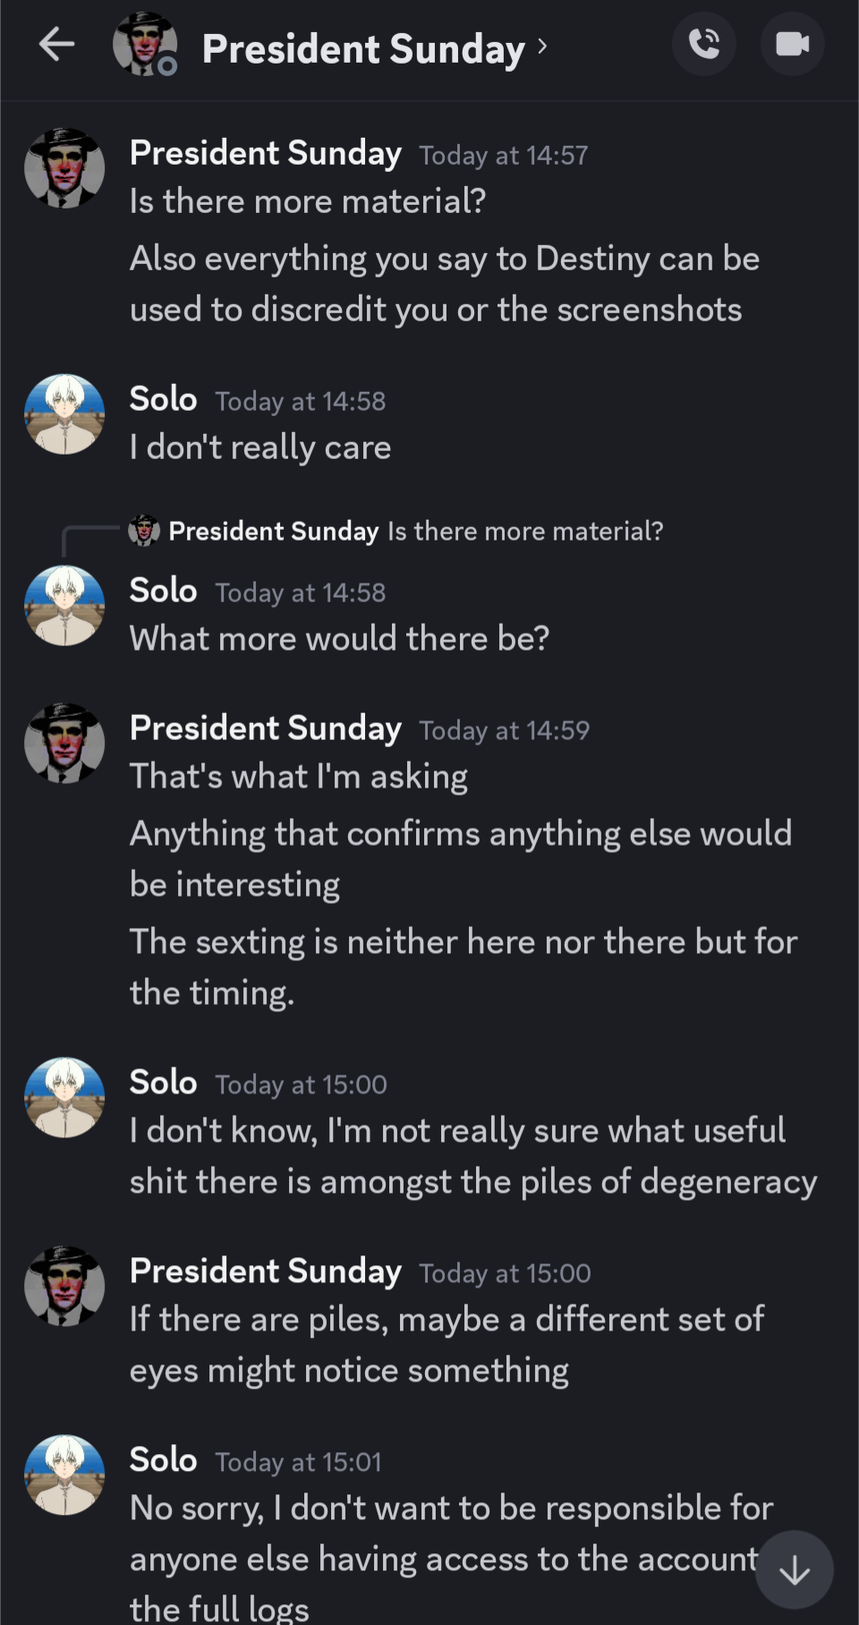859x1625 pixels.
Task: Start a video call
Action: pyautogui.click(x=792, y=44)
